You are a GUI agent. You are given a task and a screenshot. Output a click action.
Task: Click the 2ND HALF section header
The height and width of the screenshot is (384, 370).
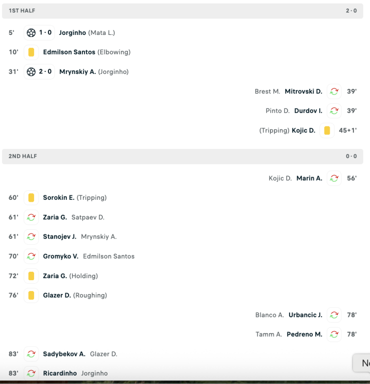pos(182,156)
